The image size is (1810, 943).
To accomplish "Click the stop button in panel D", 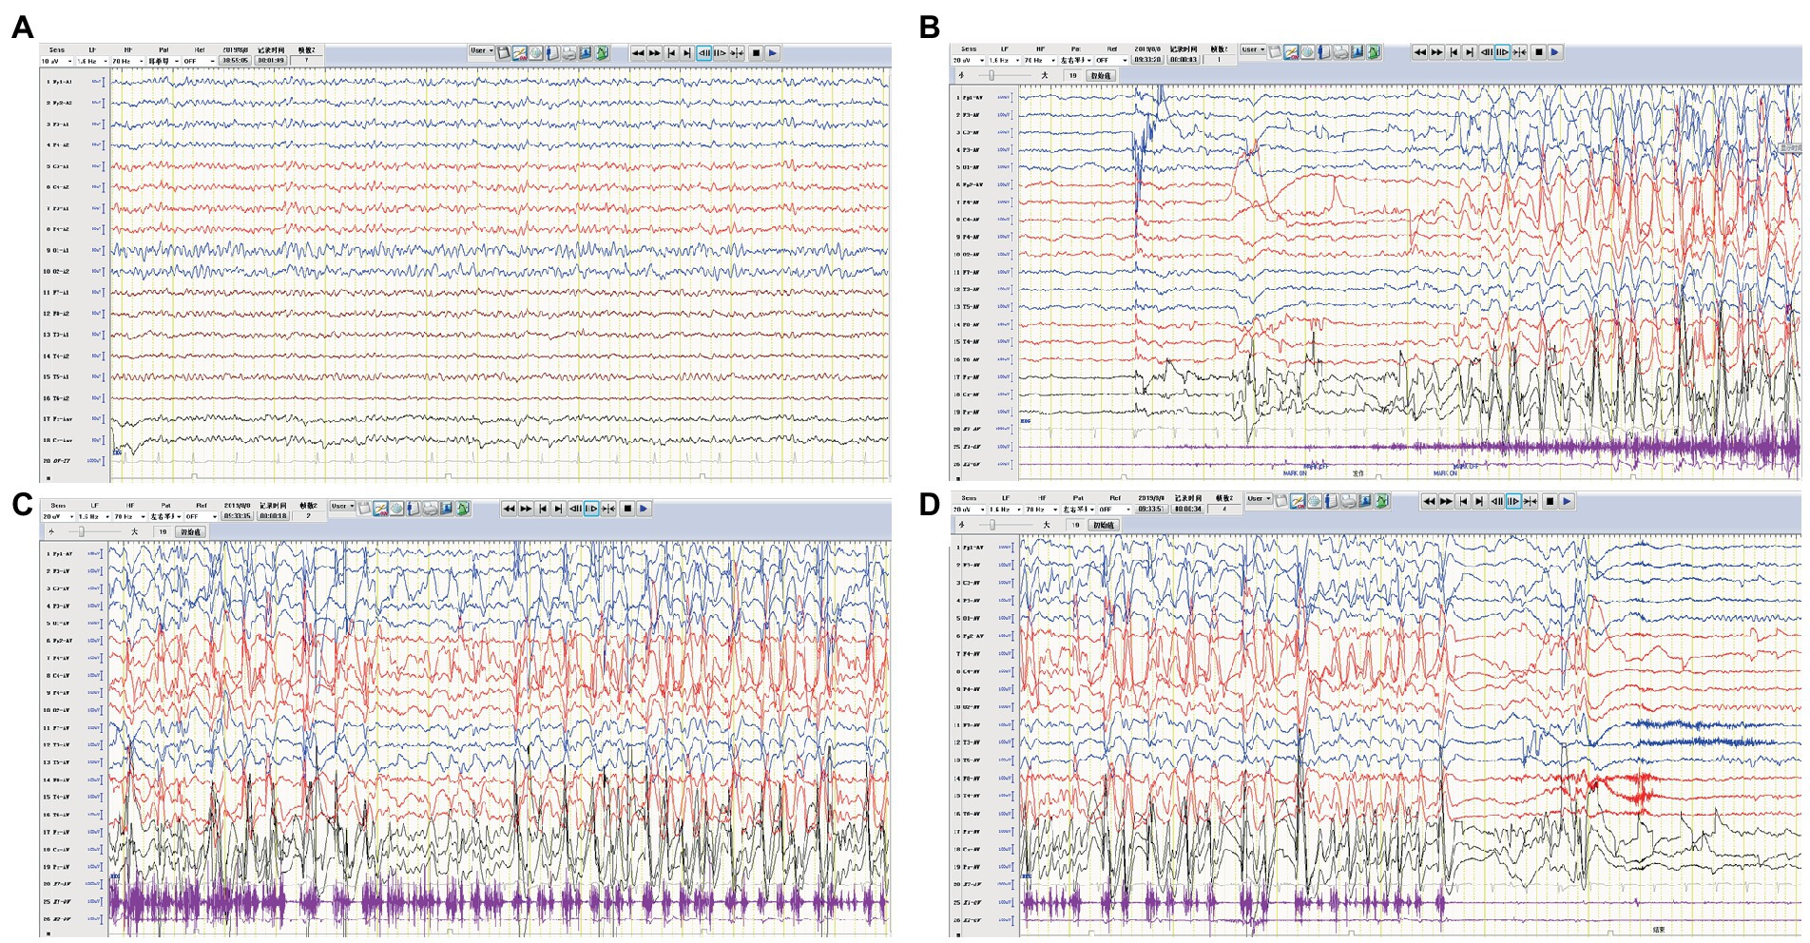I will (x=1550, y=501).
